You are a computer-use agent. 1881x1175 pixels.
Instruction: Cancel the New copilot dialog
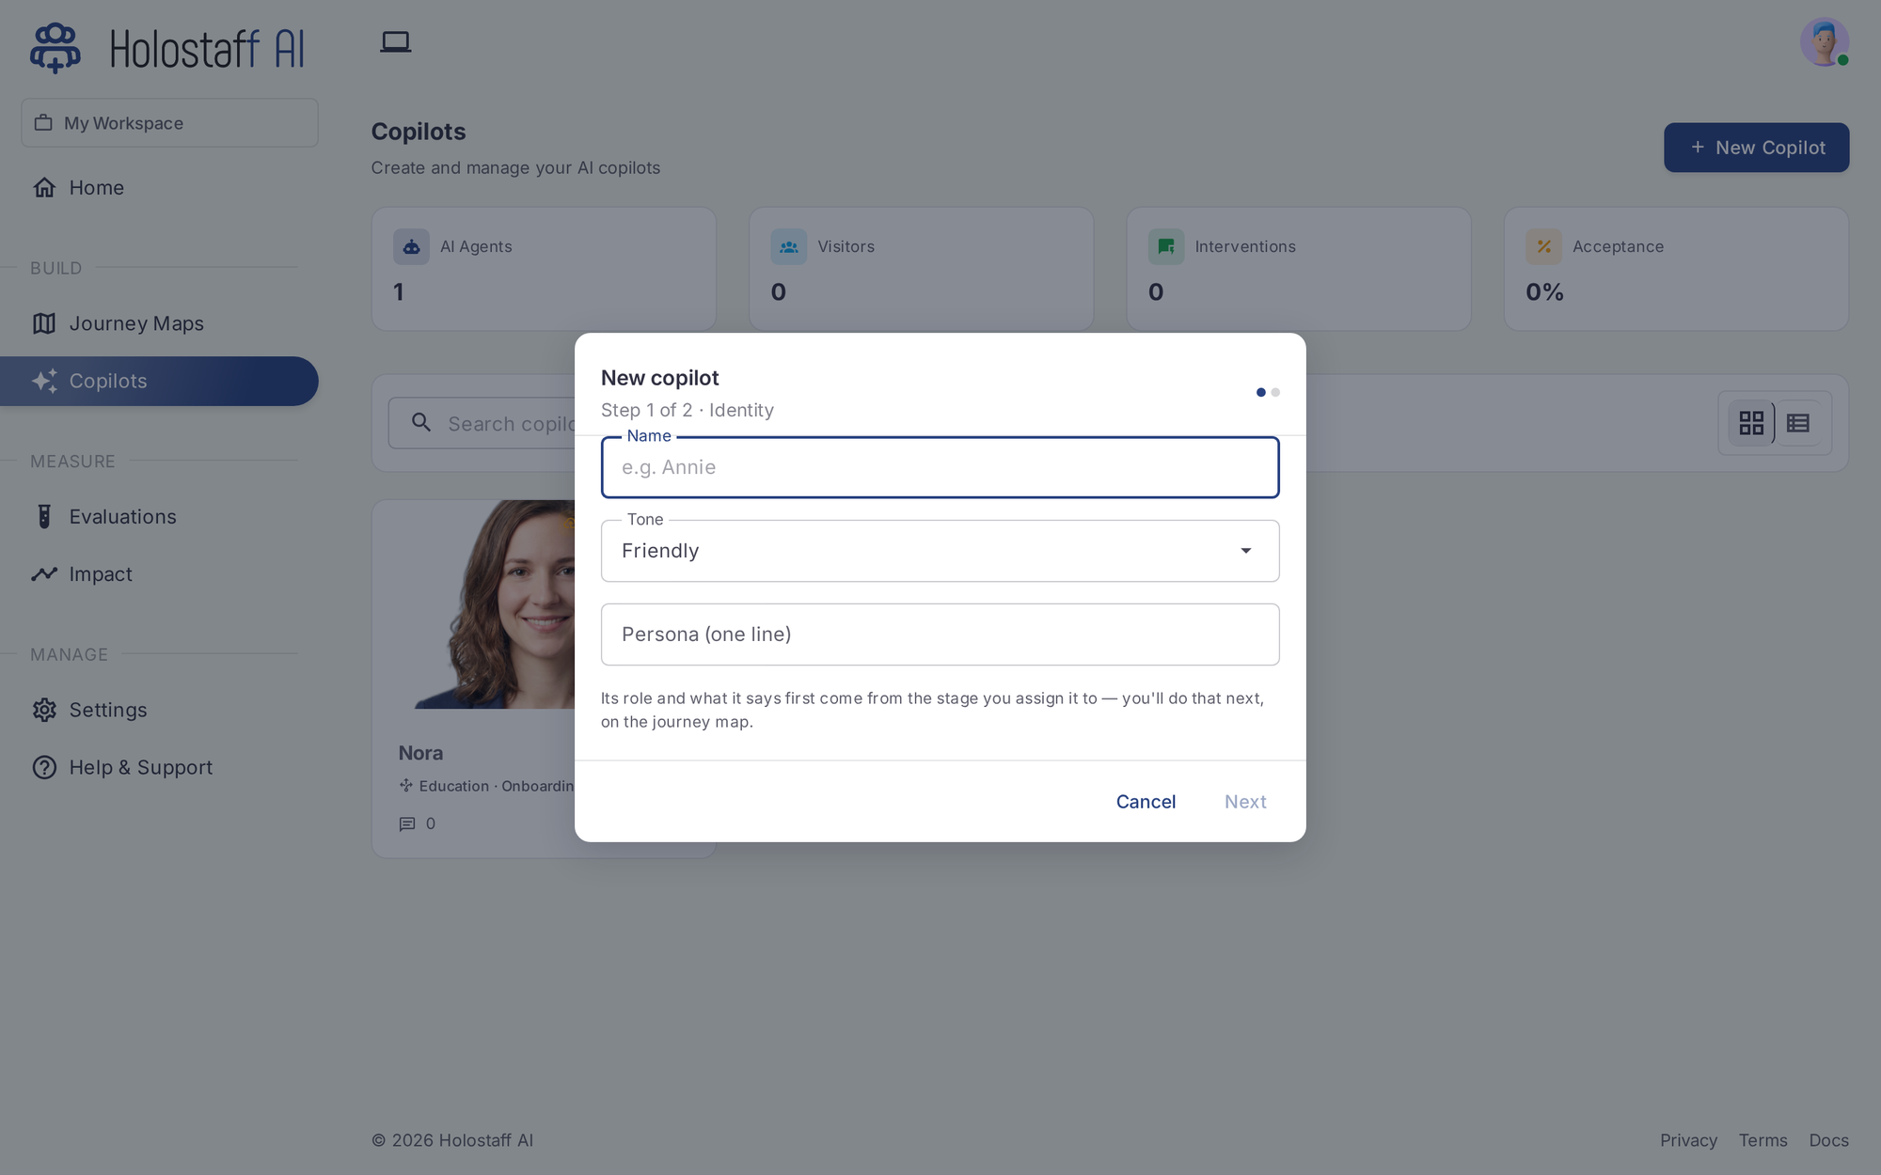click(1146, 802)
